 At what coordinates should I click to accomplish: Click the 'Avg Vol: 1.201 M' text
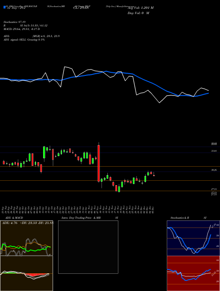(140, 7)
